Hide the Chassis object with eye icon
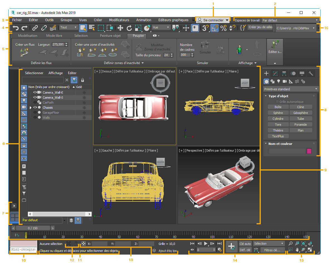329x263 pixels. (x=35, y=108)
